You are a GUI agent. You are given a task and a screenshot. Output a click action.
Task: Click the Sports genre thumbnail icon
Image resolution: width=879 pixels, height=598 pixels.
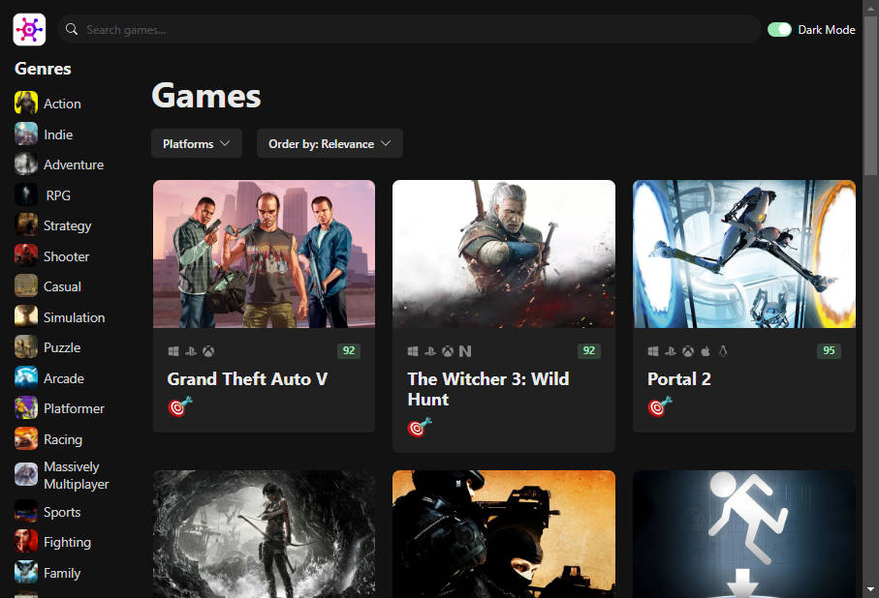26,511
